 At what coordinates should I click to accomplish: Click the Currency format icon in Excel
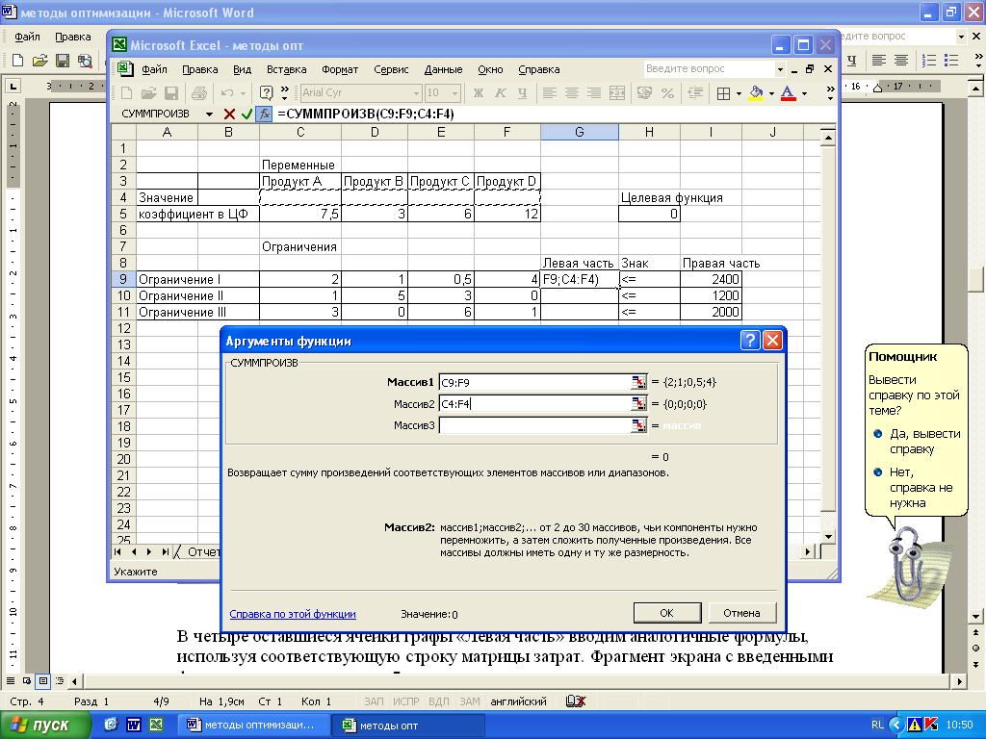pos(644,93)
